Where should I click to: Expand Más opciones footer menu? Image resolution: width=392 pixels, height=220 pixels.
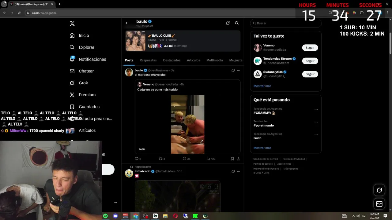point(292,169)
